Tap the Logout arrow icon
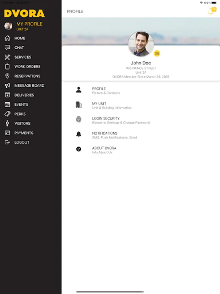The image size is (220, 294). pos(7,142)
